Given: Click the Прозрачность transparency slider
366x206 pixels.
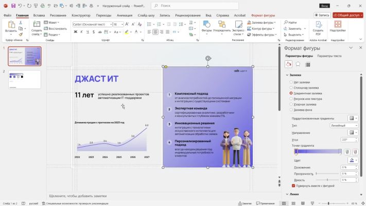Looking at the screenshot, I should tap(327, 174).
